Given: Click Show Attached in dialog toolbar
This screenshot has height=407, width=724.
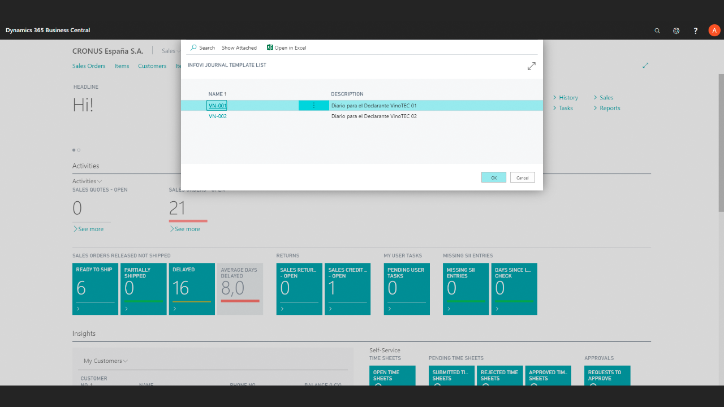Looking at the screenshot, I should [x=239, y=48].
